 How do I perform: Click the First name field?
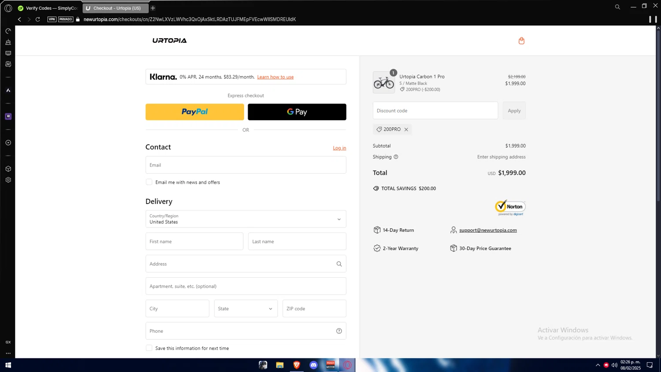pyautogui.click(x=194, y=242)
